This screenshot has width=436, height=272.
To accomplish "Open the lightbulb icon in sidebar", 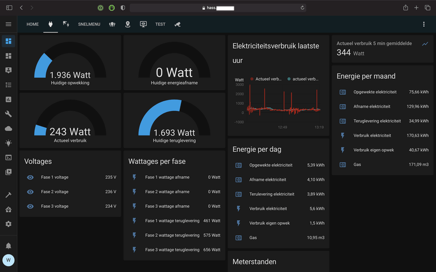I will coord(8,143).
